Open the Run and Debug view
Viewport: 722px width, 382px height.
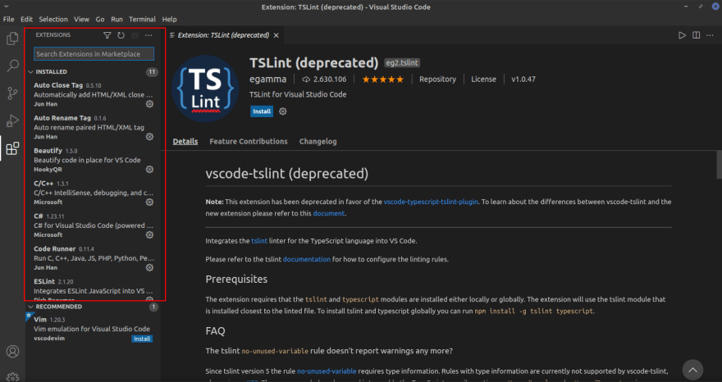(x=12, y=121)
